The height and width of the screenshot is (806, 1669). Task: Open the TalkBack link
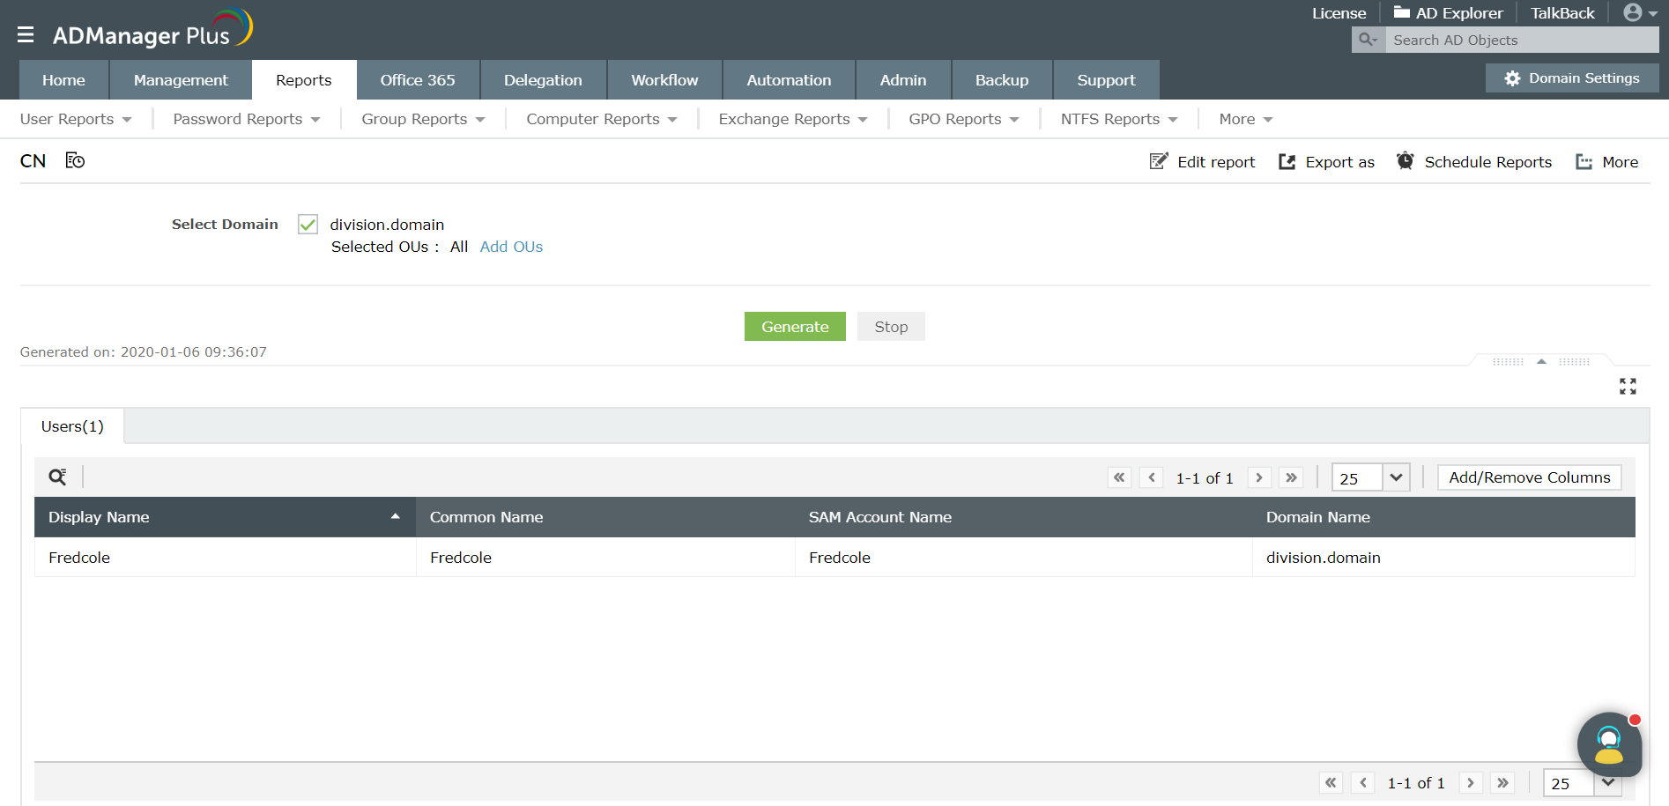(1562, 12)
